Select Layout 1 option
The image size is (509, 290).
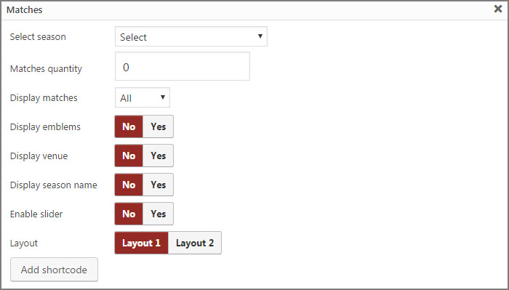tap(142, 243)
